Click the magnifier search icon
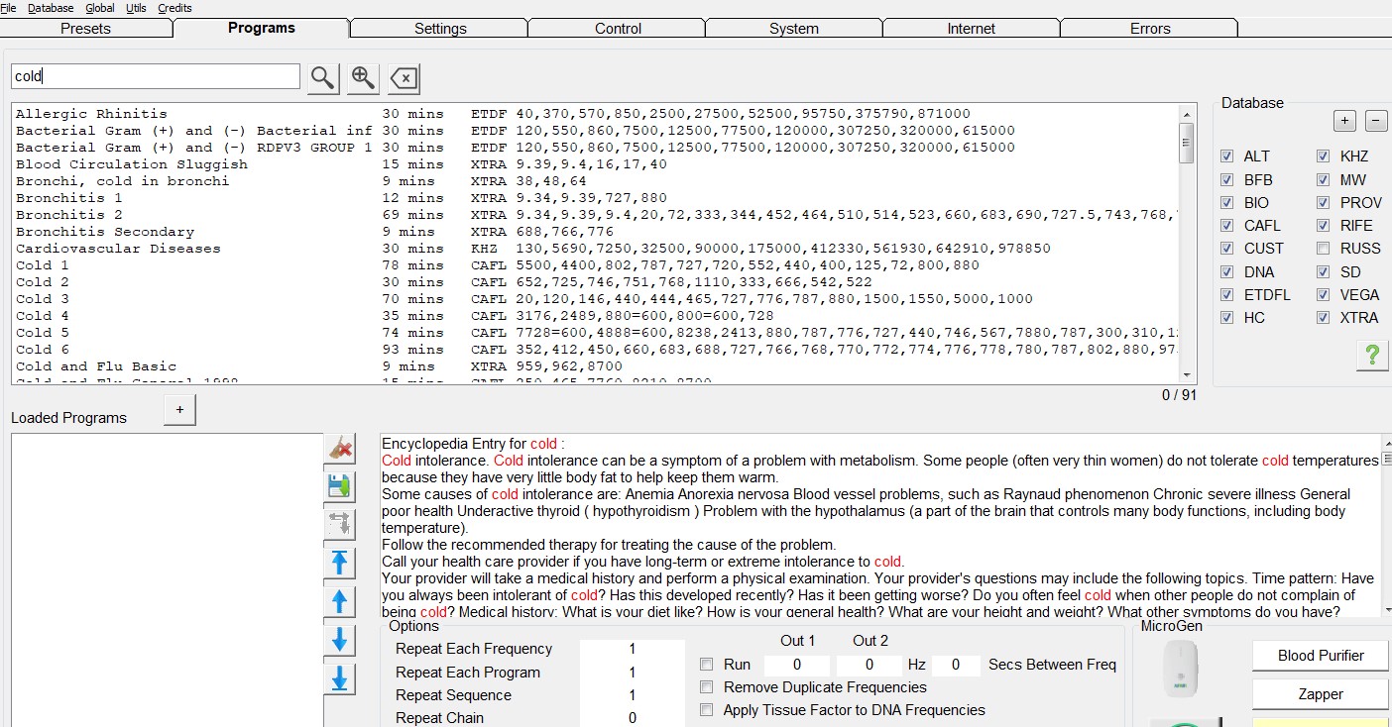The height and width of the screenshot is (727, 1392). [x=323, y=78]
